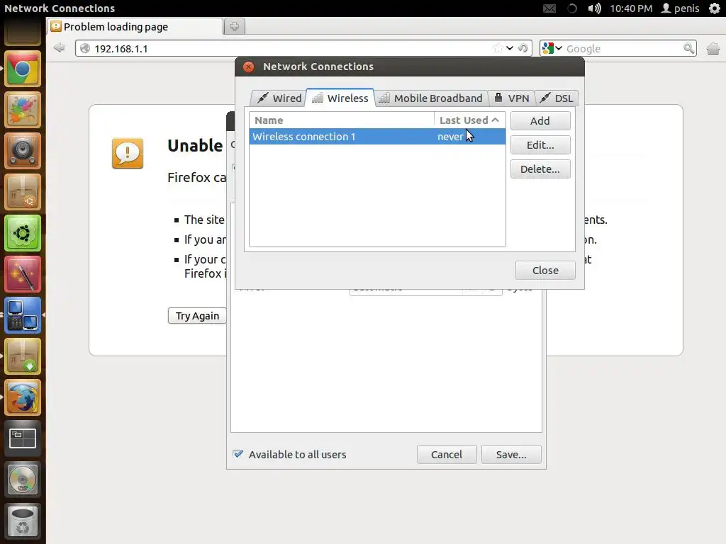Open the user account menu
Screen dimensions: 726x544
(x=680, y=8)
